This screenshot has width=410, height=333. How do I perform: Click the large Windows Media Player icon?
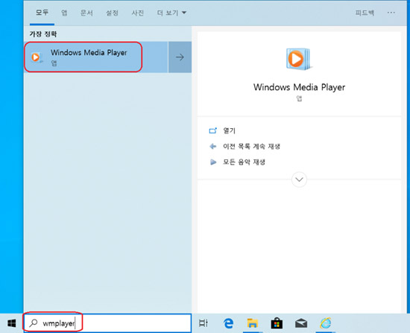coord(299,59)
